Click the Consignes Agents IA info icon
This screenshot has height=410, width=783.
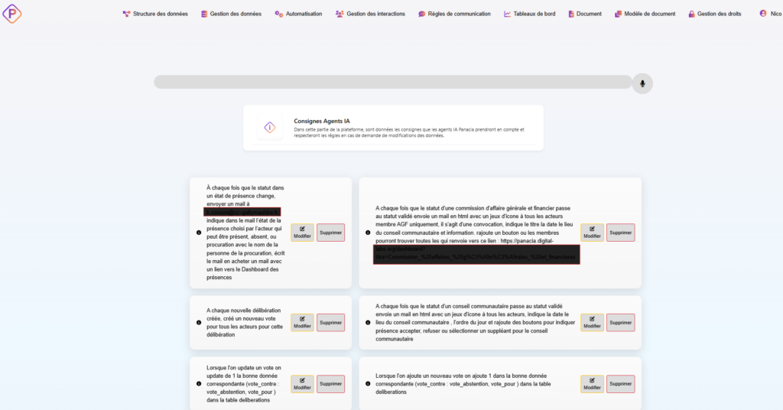[269, 128]
